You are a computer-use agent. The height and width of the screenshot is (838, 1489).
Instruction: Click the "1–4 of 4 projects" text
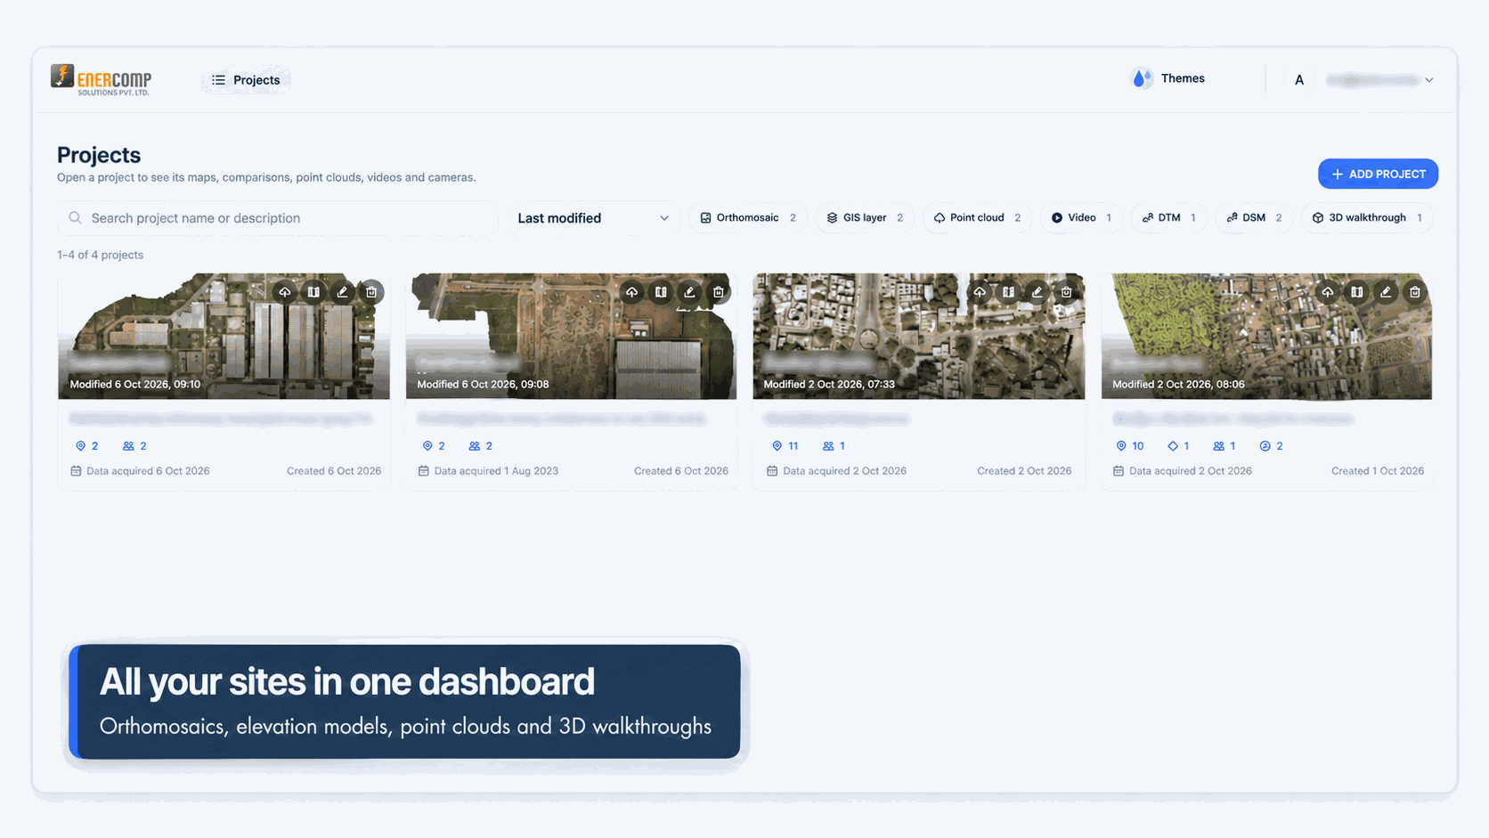click(101, 255)
